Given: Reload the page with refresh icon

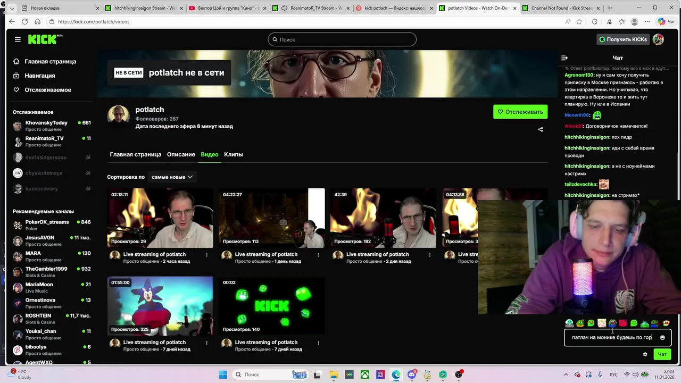Looking at the screenshot, I should tap(25, 22).
